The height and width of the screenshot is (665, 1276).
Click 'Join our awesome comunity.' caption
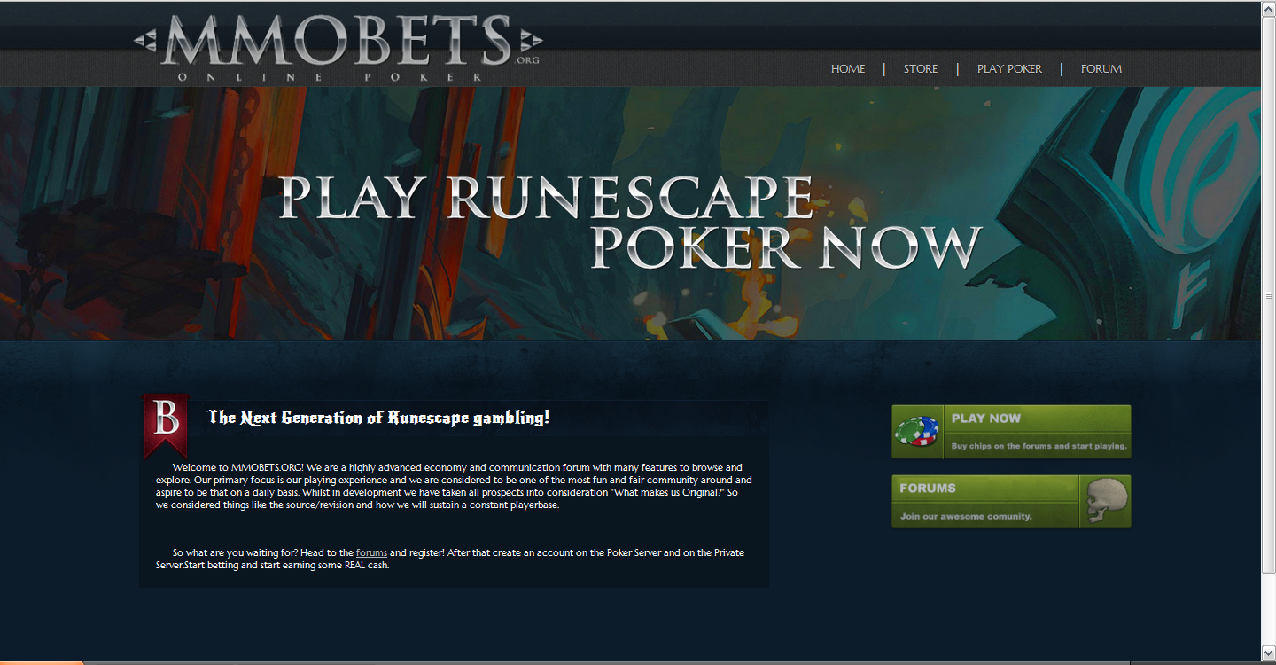pos(966,516)
